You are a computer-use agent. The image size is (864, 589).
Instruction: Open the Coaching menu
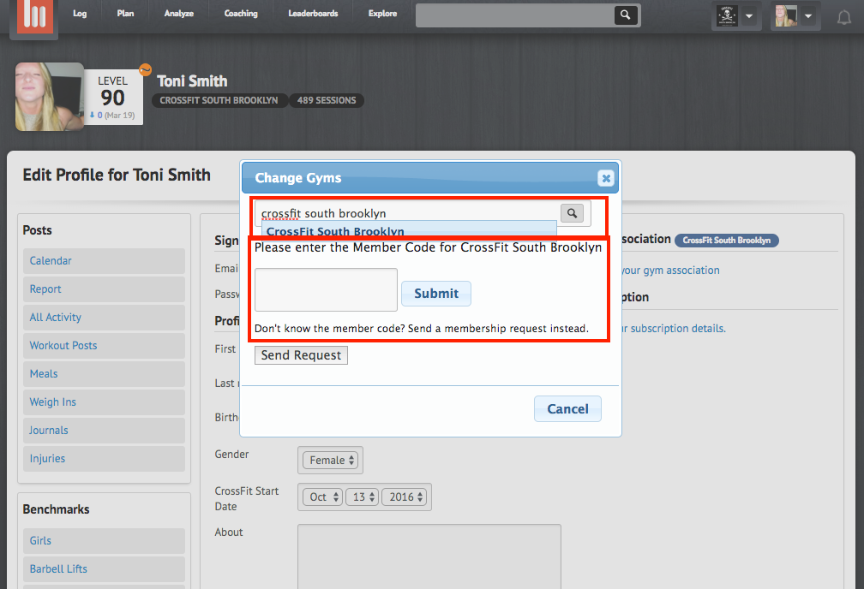241,14
